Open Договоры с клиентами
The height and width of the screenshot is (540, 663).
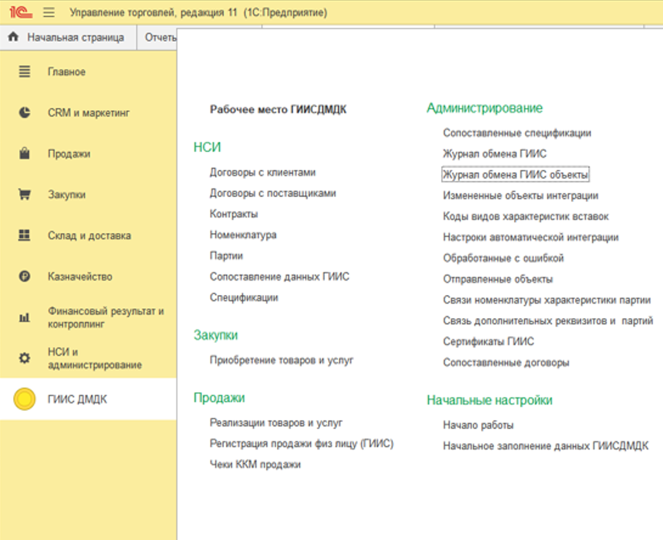[x=263, y=172]
